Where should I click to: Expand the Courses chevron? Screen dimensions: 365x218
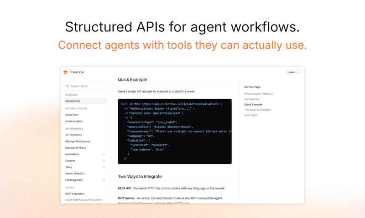click(x=104, y=161)
